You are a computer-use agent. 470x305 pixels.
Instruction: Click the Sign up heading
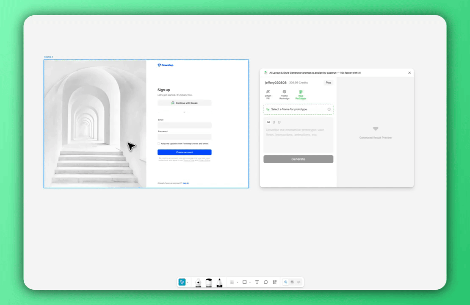tap(164, 90)
